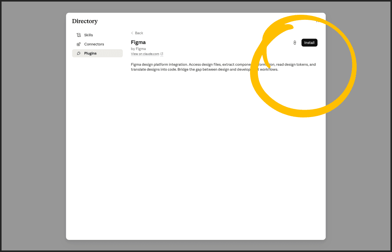The image size is (392, 252).
Task: Click the Connectors grid icon
Action: click(x=79, y=44)
